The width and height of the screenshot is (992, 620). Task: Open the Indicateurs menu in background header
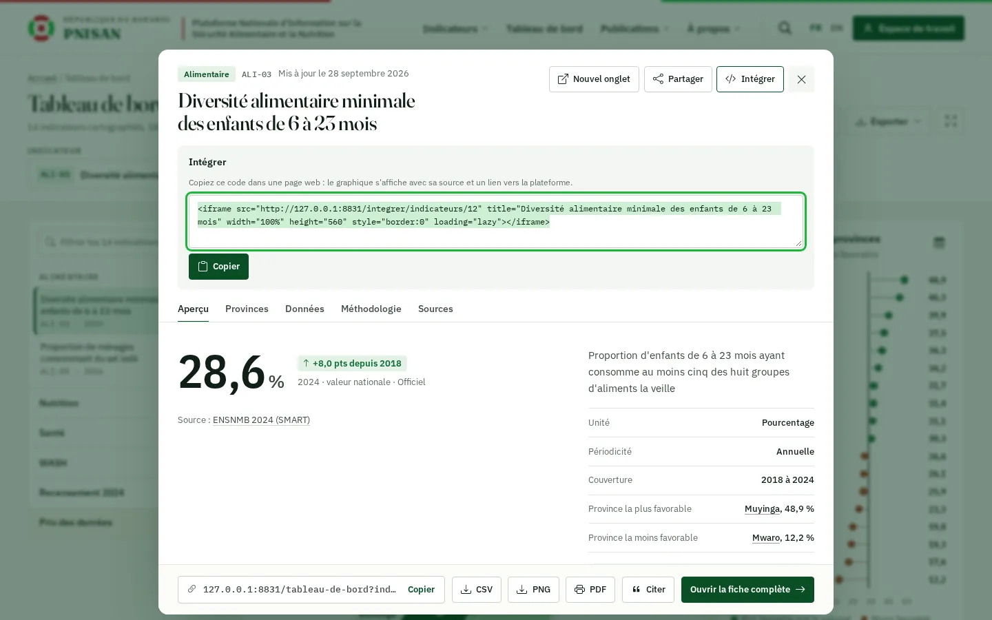[x=455, y=29]
